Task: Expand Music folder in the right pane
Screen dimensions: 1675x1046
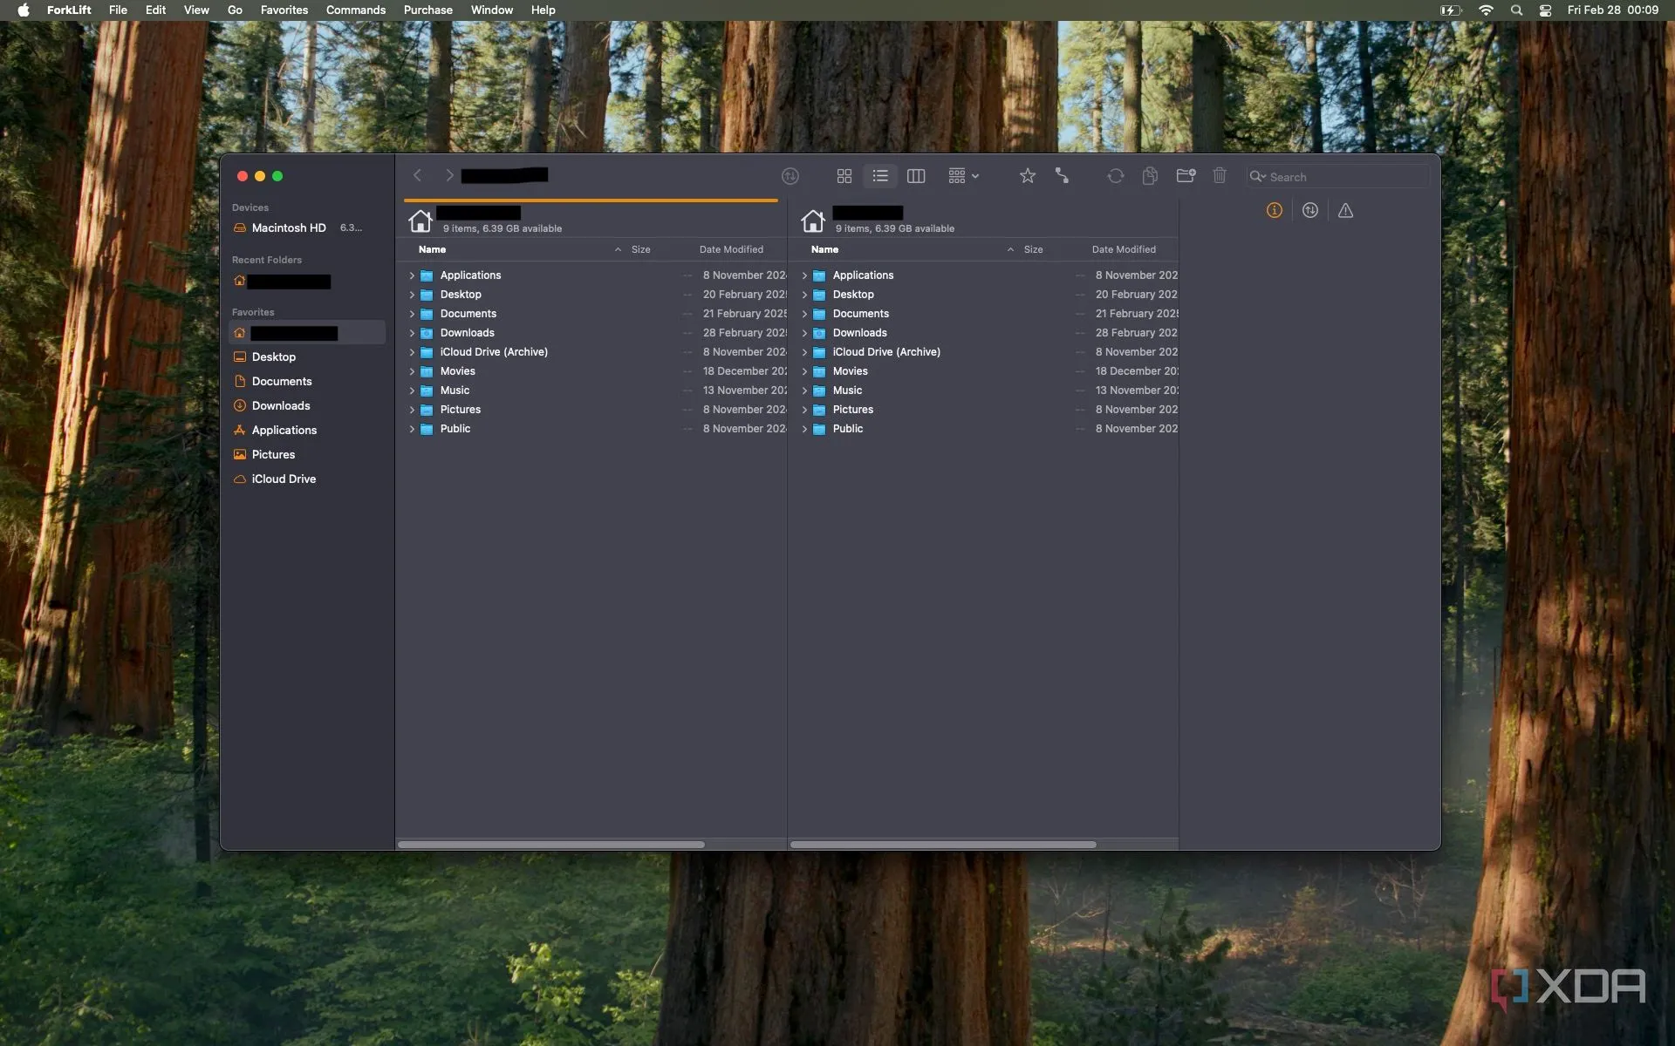Action: [804, 391]
